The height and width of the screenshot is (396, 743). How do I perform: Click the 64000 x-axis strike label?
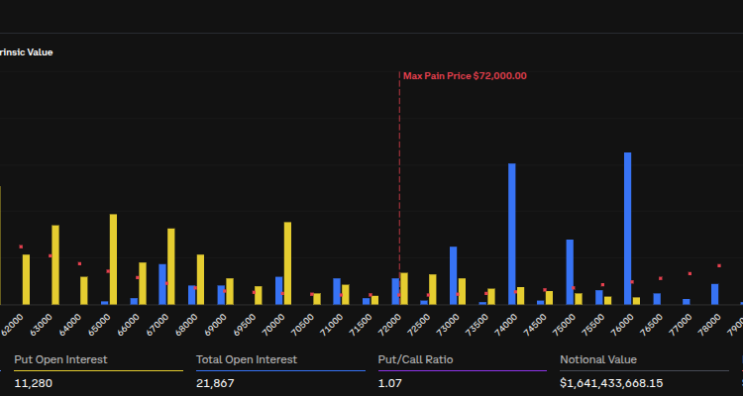point(70,323)
